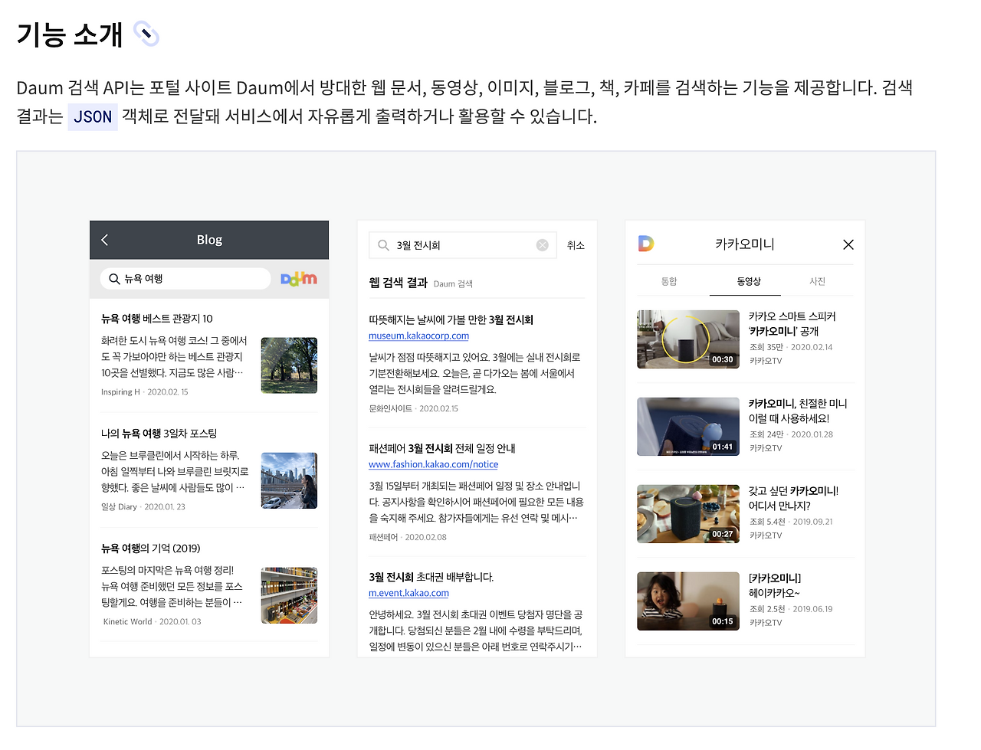Open 패션페어 3월 전시회 전체 일정 안내 result
Viewport: 981px width, 750px height.
[442, 448]
